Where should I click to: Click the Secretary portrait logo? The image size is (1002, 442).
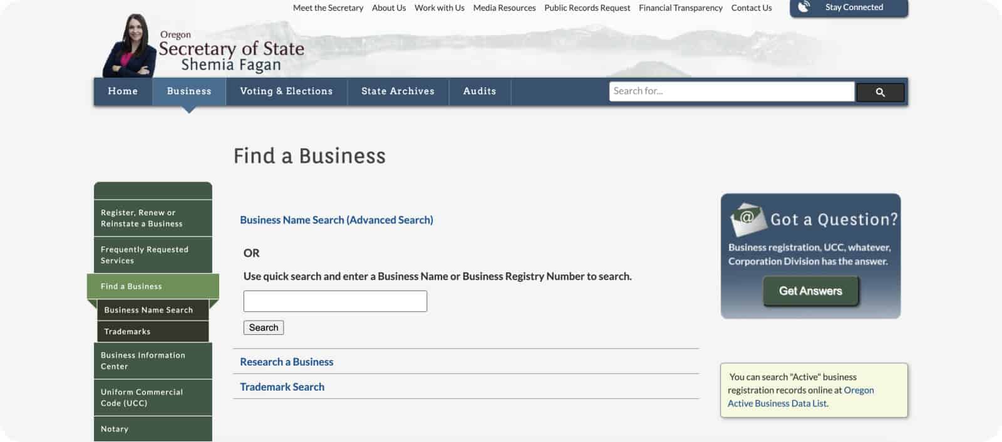click(130, 45)
